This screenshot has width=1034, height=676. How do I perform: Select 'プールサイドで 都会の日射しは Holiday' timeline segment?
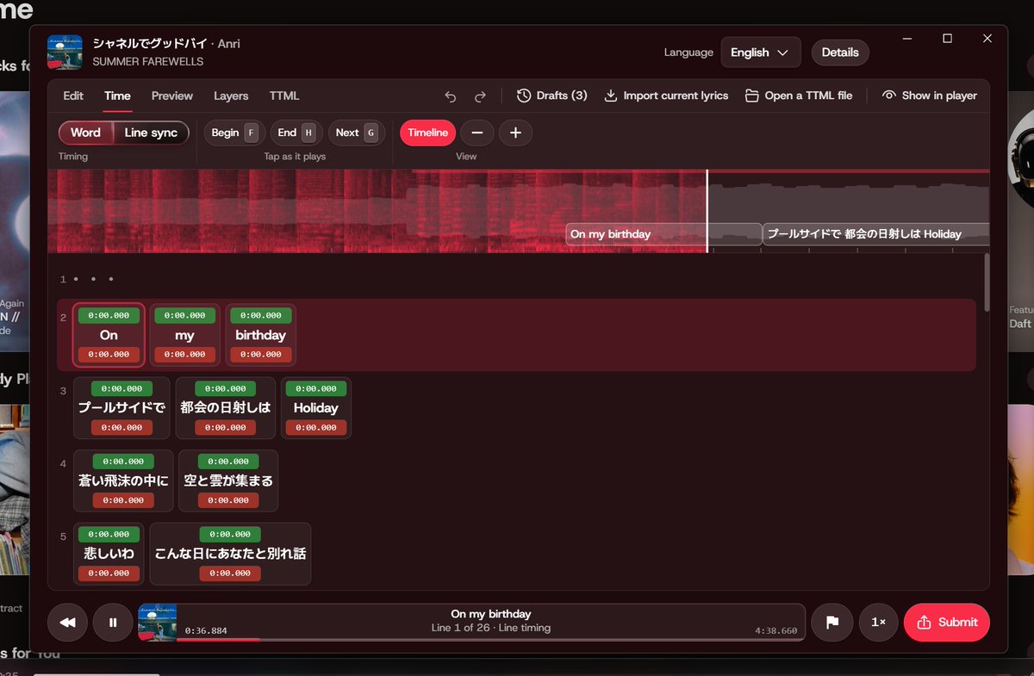coord(875,234)
